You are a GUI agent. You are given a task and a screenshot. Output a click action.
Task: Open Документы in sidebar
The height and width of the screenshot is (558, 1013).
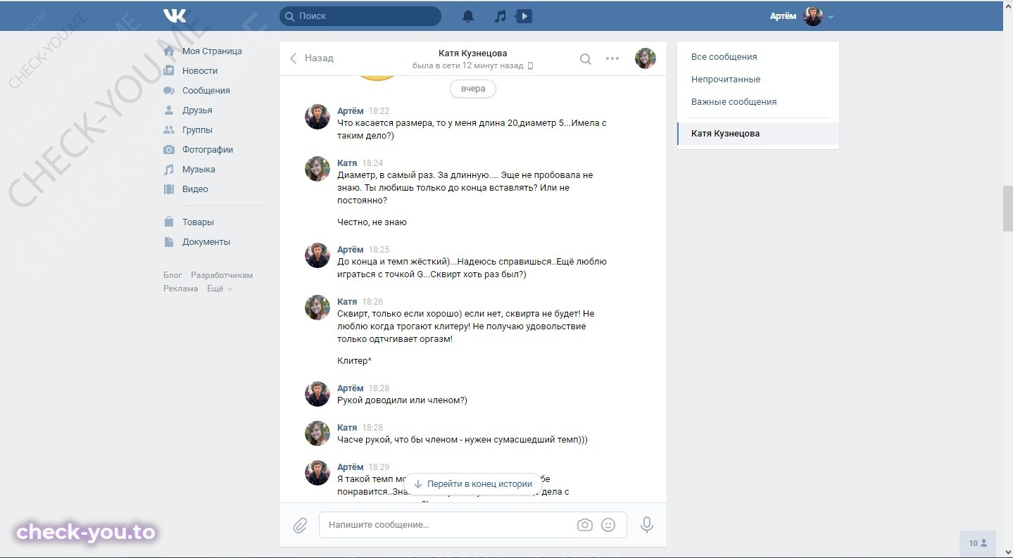(206, 242)
